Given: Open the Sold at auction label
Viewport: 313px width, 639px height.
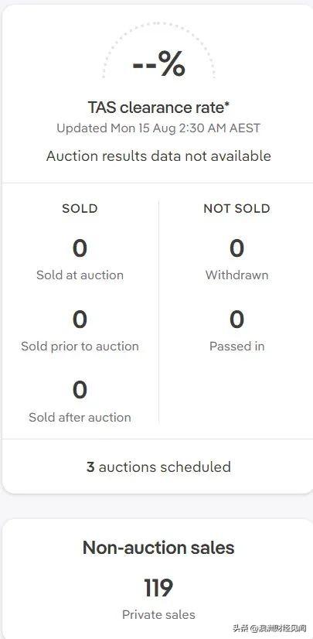Looking at the screenshot, I should [x=80, y=275].
